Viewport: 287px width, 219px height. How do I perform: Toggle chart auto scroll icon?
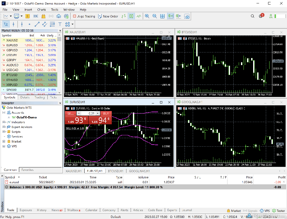pyautogui.click(x=170, y=16)
